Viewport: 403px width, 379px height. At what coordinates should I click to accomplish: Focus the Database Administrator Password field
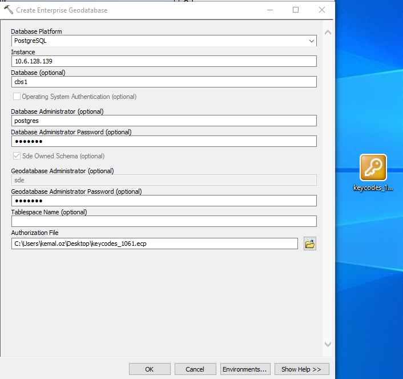point(164,141)
